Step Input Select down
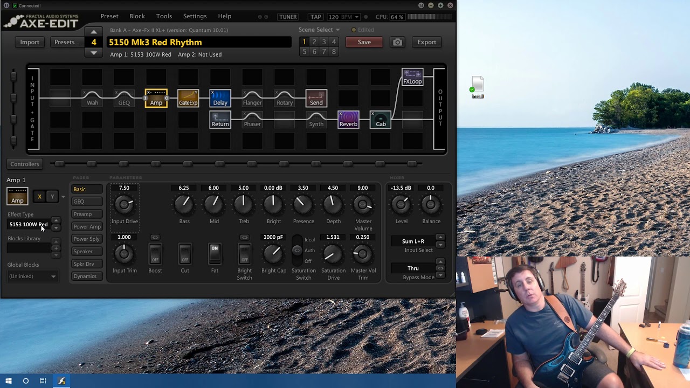690x388 pixels. pyautogui.click(x=440, y=245)
